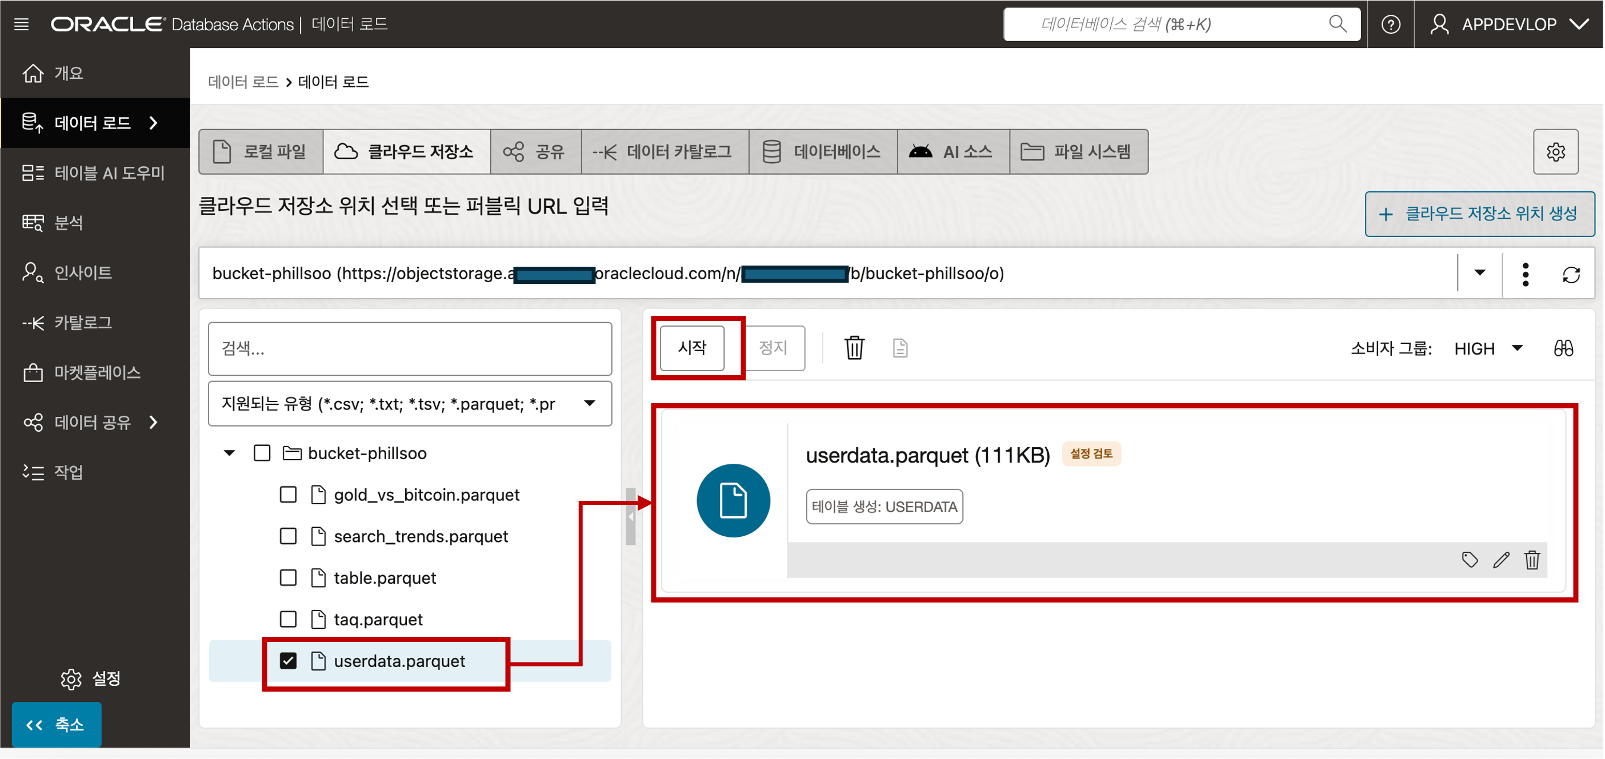
Task: Delete all items with toolbar trash
Action: [x=854, y=348]
